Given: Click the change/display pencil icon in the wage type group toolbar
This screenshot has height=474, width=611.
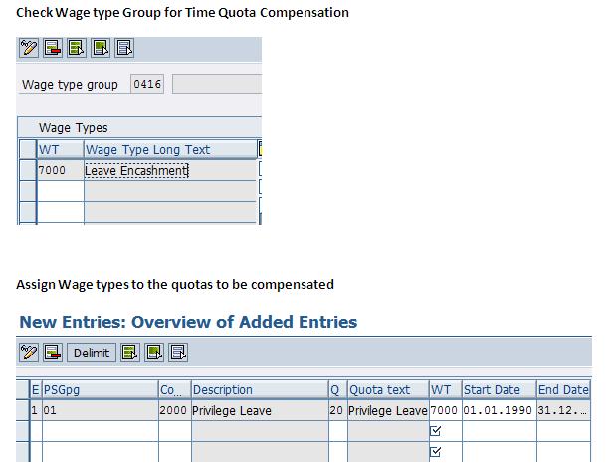Looking at the screenshot, I should point(29,48).
